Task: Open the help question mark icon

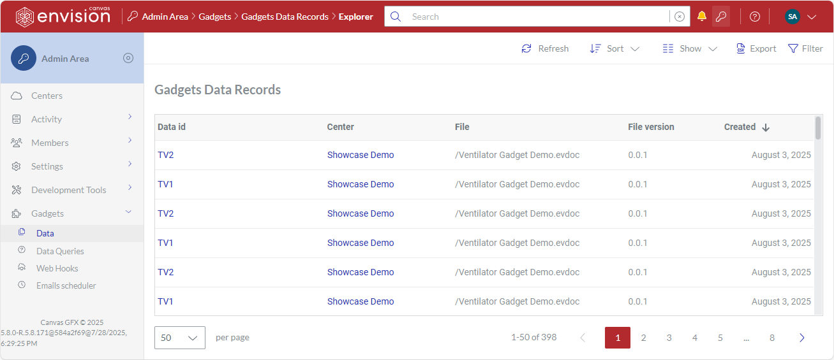Action: coord(755,17)
